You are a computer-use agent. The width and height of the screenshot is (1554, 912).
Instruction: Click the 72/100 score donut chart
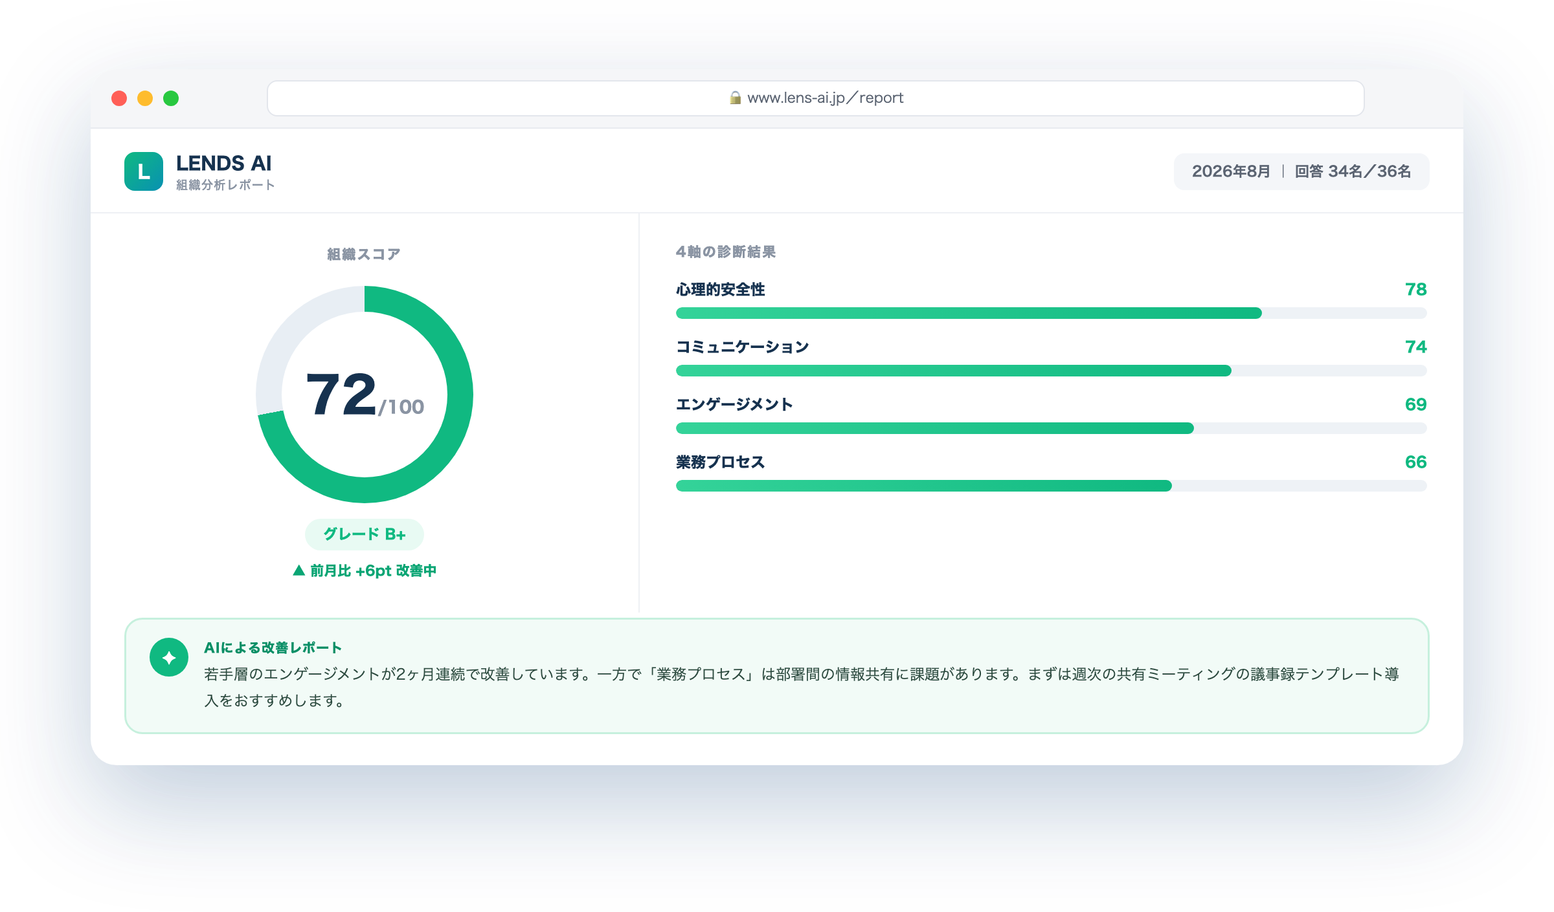(x=365, y=395)
